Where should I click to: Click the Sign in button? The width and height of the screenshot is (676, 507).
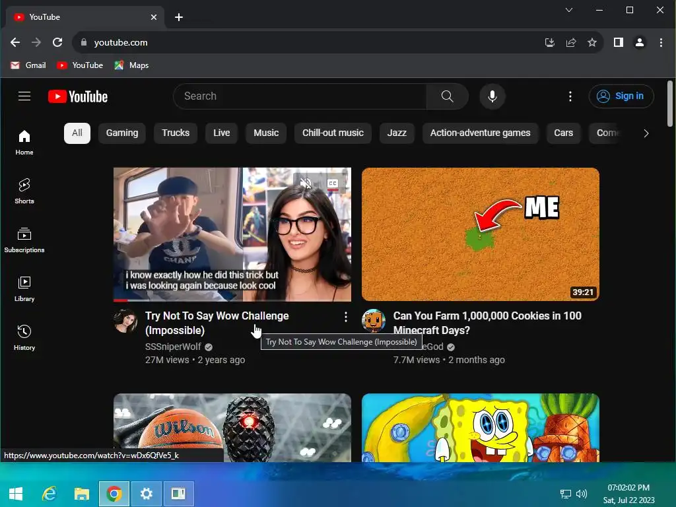621,96
